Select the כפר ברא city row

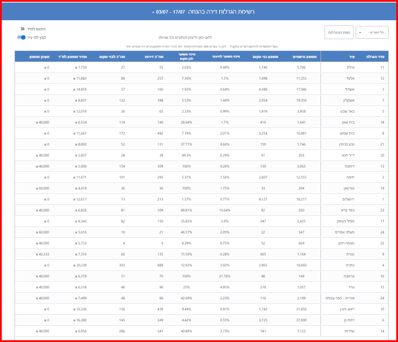(x=202, y=210)
